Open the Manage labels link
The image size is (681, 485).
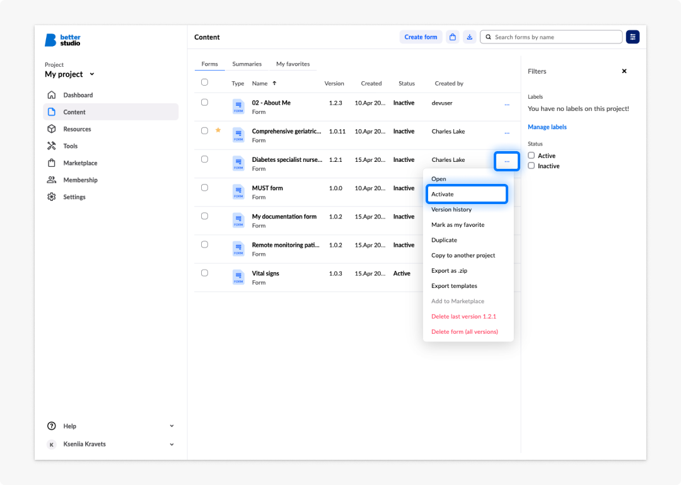pyautogui.click(x=547, y=127)
